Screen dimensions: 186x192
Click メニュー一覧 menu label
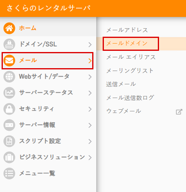pyautogui.click(x=37, y=173)
